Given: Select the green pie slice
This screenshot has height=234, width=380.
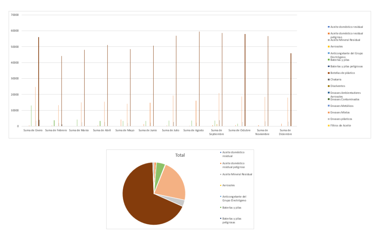Looking at the screenshot, I should [160, 169].
